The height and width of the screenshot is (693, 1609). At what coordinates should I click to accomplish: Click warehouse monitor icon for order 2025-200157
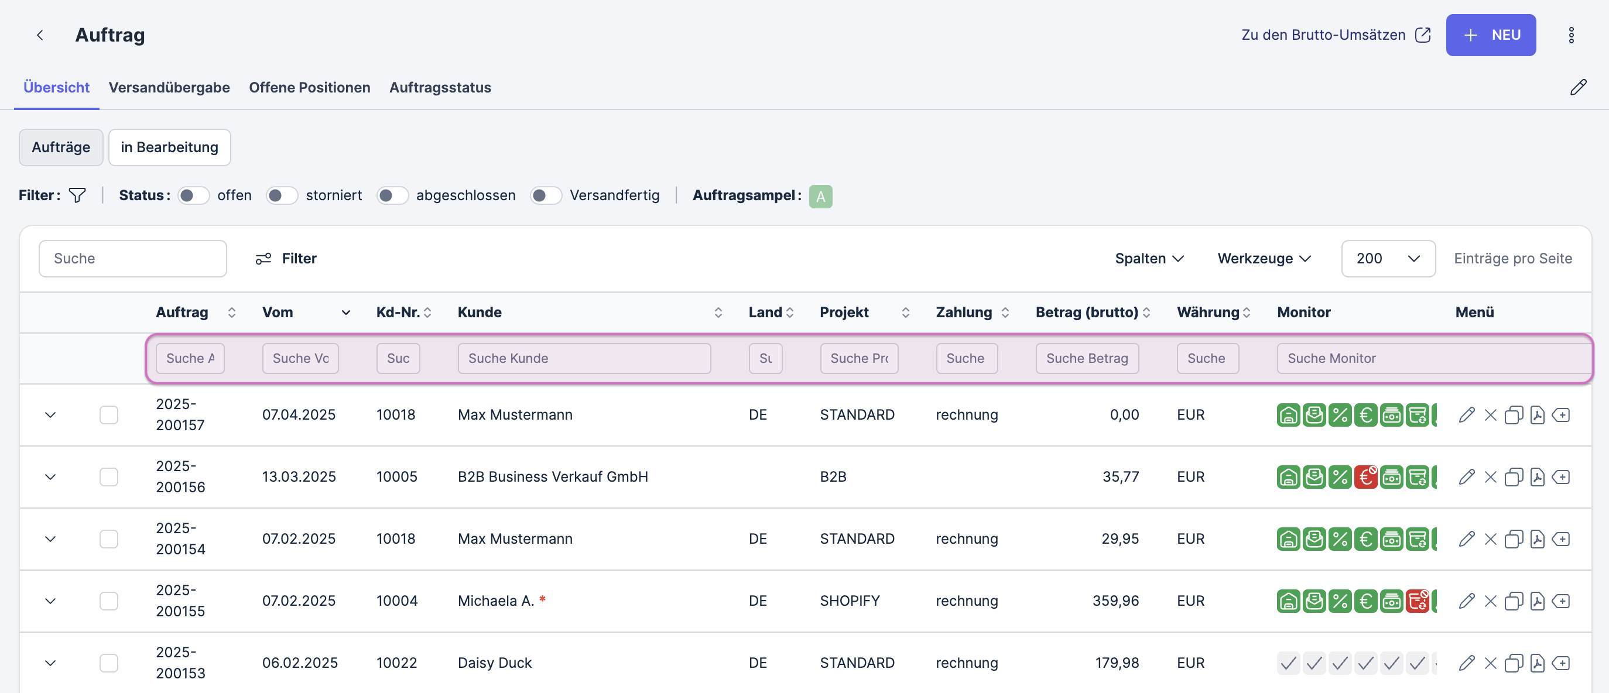tap(1288, 414)
